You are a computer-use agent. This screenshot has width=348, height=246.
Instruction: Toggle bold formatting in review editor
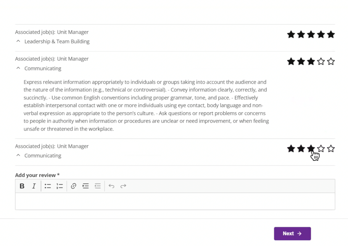click(22, 186)
